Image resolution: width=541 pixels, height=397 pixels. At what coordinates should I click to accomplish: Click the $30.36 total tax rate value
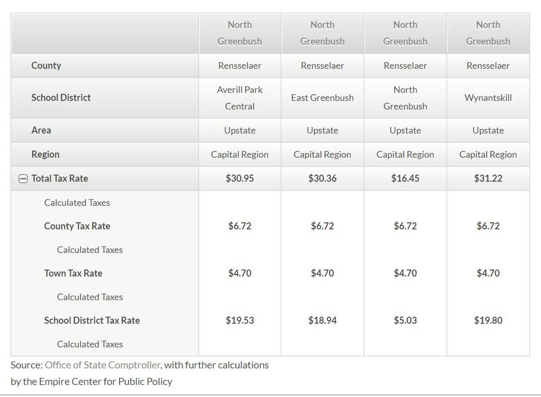pos(322,178)
